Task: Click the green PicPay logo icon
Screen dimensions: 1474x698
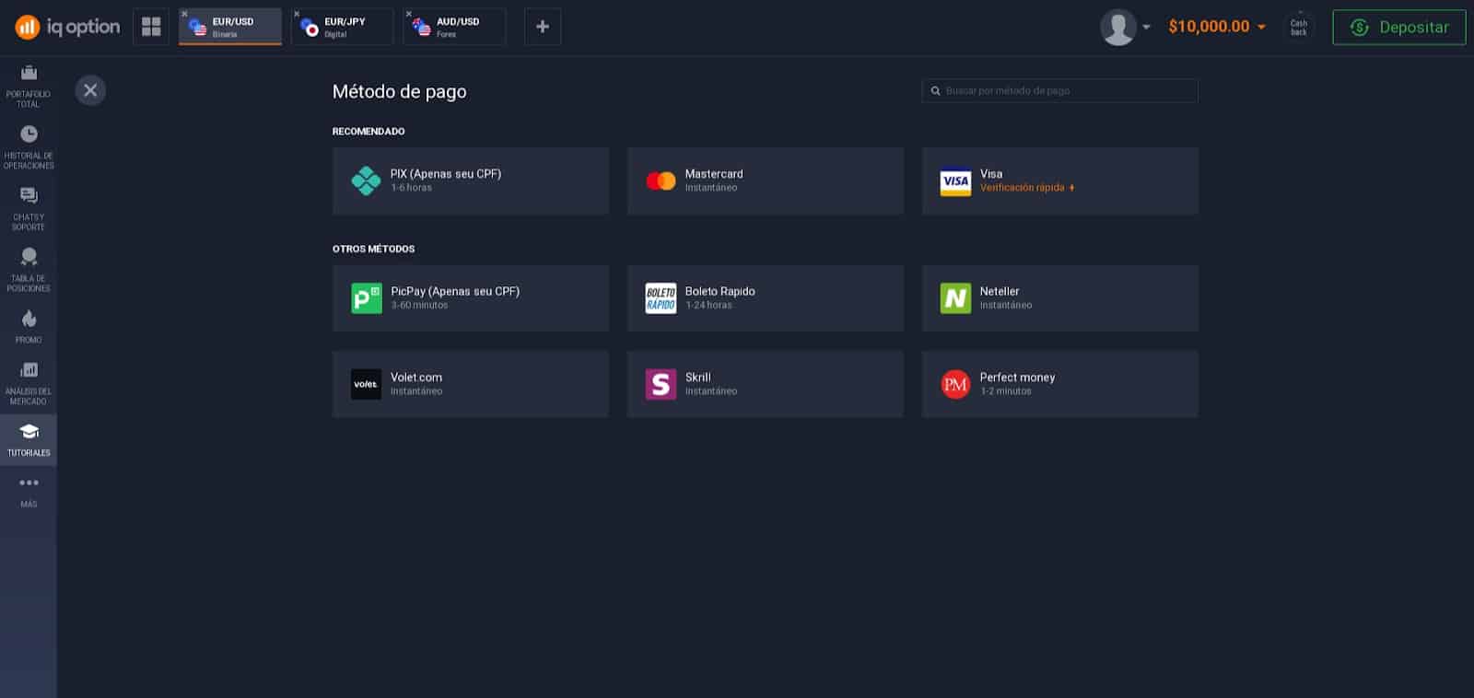Action: [x=367, y=298]
